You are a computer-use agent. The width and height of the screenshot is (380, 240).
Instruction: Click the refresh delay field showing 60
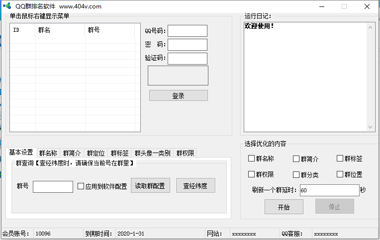329,190
